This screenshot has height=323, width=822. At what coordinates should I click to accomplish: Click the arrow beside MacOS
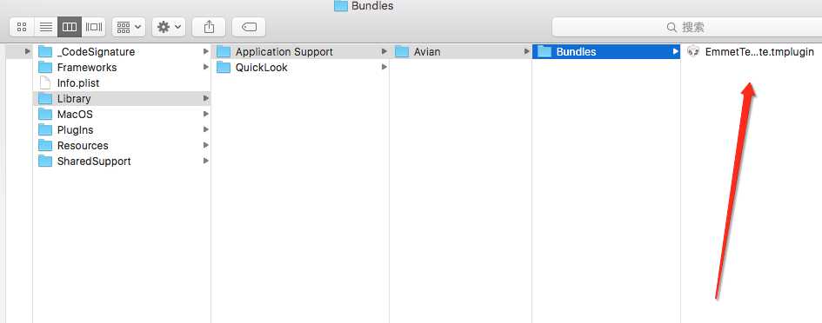coord(206,114)
